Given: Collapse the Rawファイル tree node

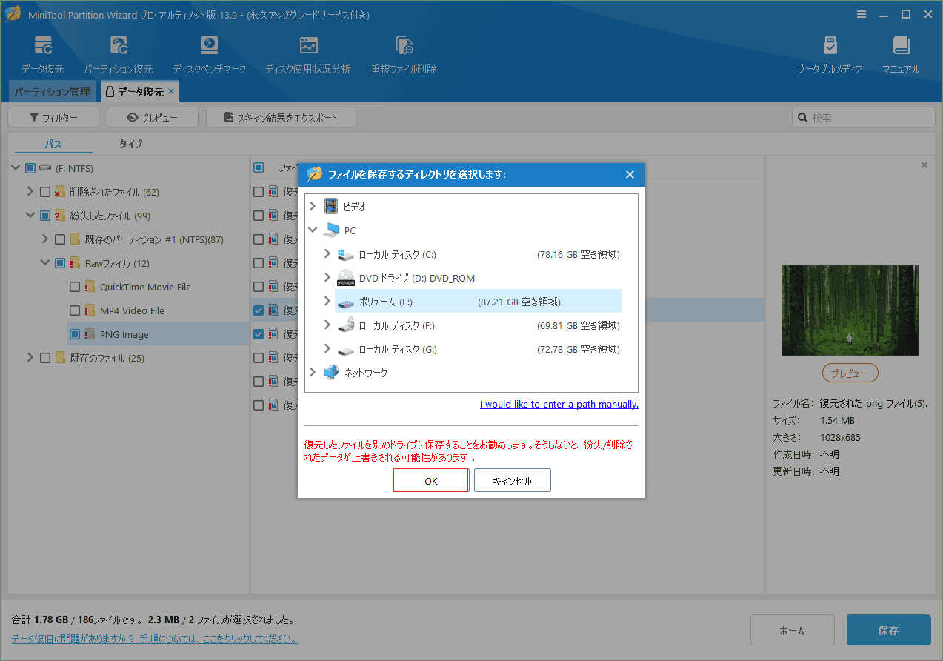Looking at the screenshot, I should click(45, 263).
